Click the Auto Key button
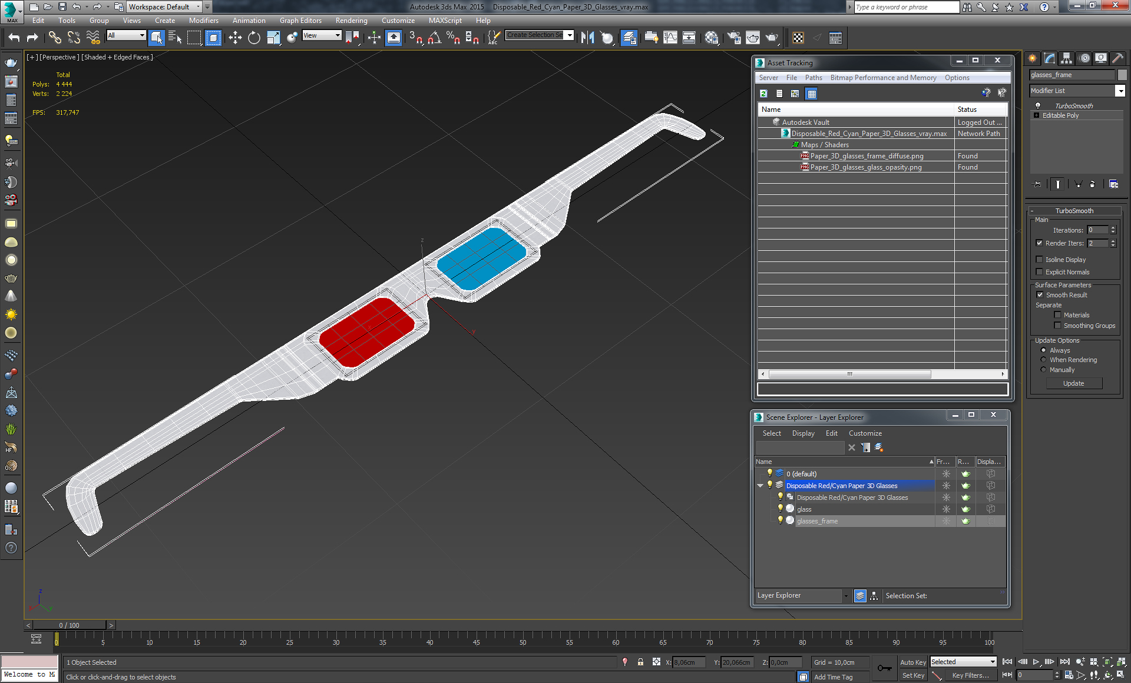1131x683 pixels. point(912,662)
